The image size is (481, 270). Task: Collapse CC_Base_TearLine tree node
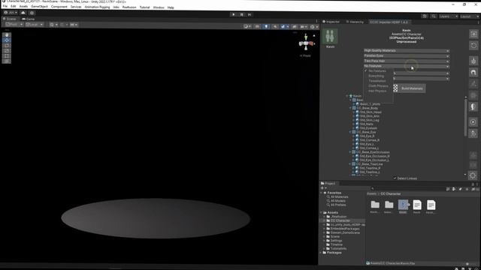coord(350,164)
